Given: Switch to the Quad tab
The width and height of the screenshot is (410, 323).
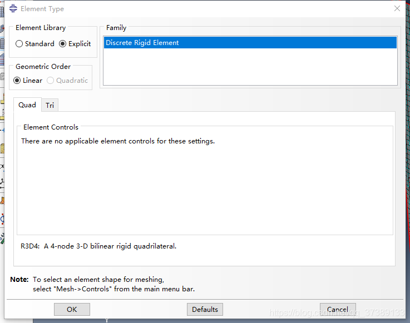Looking at the screenshot, I should point(27,105).
